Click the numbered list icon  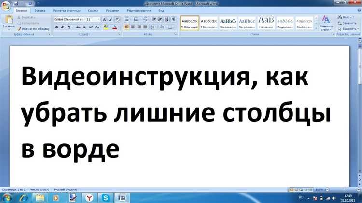pos(136,19)
